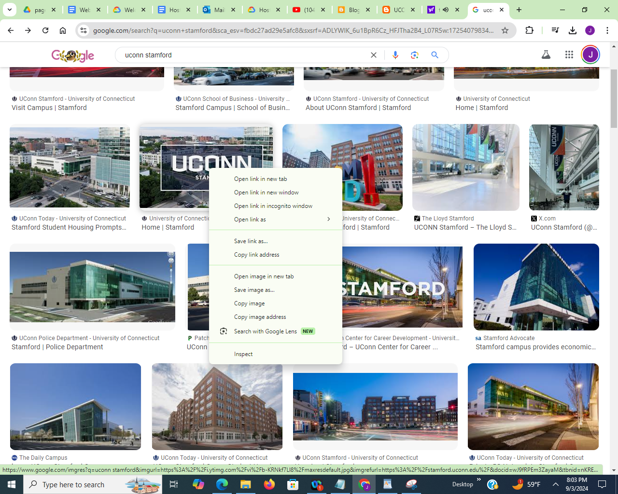Open About UConn Stamford | Stamford result

point(358,108)
